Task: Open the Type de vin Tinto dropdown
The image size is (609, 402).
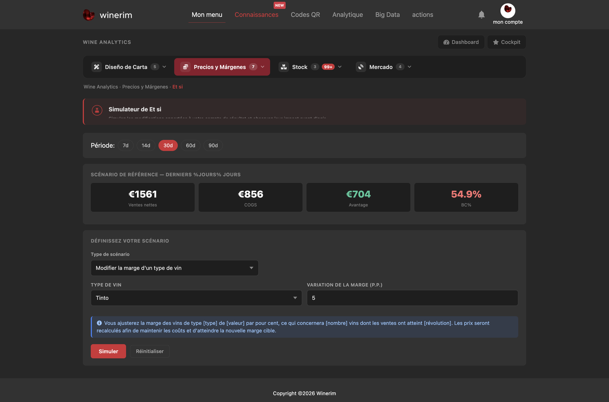Action: coord(197,298)
